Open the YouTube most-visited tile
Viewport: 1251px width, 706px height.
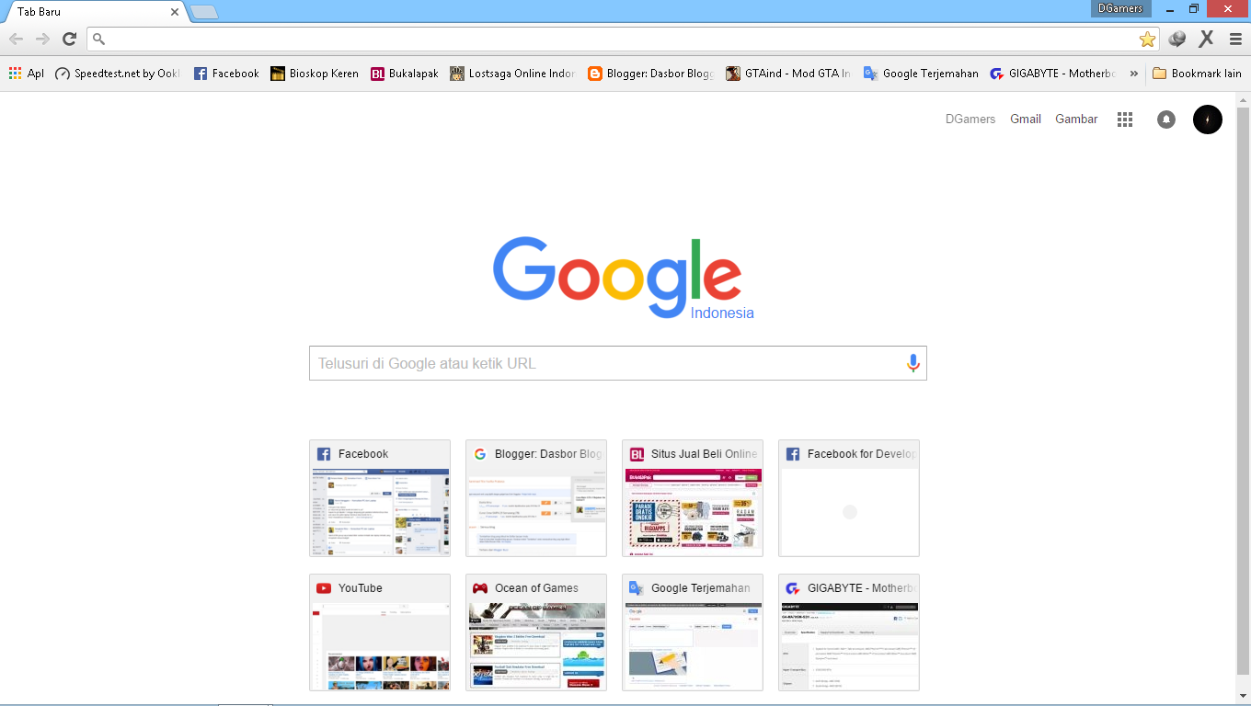coord(380,632)
